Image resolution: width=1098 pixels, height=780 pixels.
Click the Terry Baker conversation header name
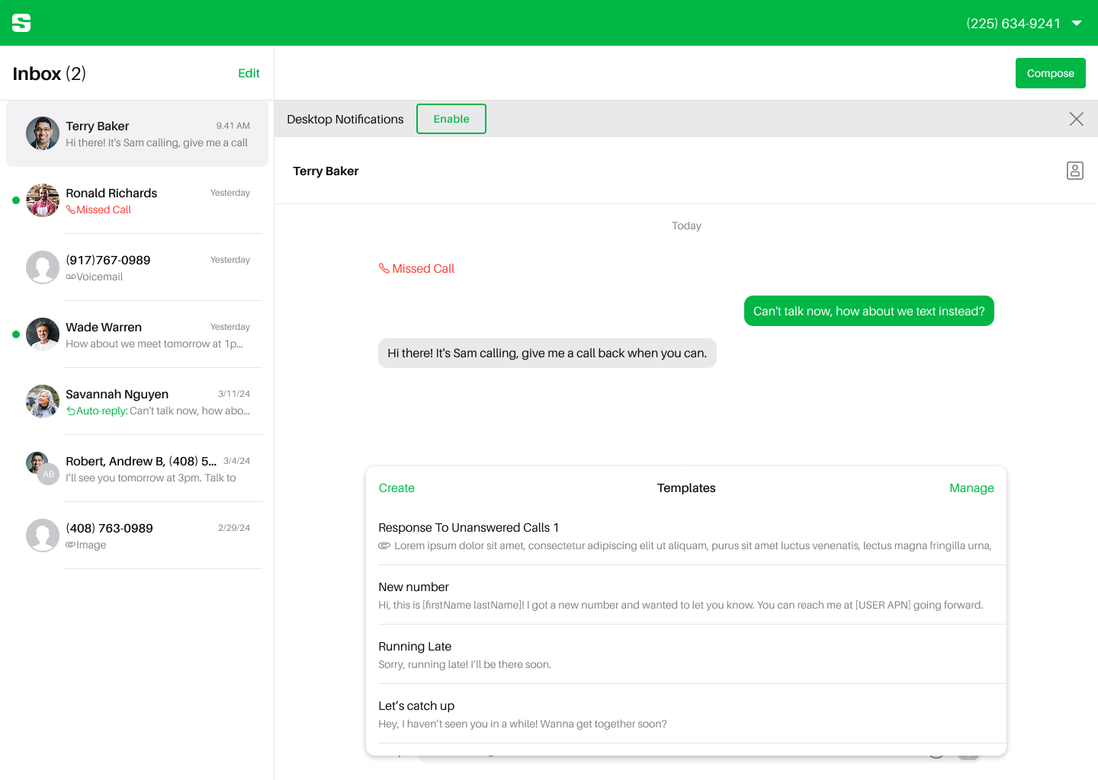click(326, 171)
